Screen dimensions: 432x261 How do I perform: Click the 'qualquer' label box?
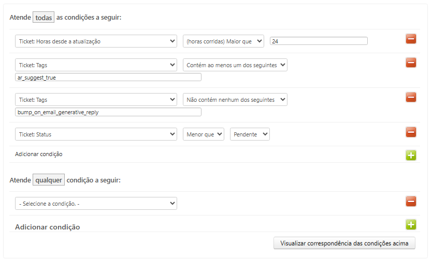coord(48,180)
